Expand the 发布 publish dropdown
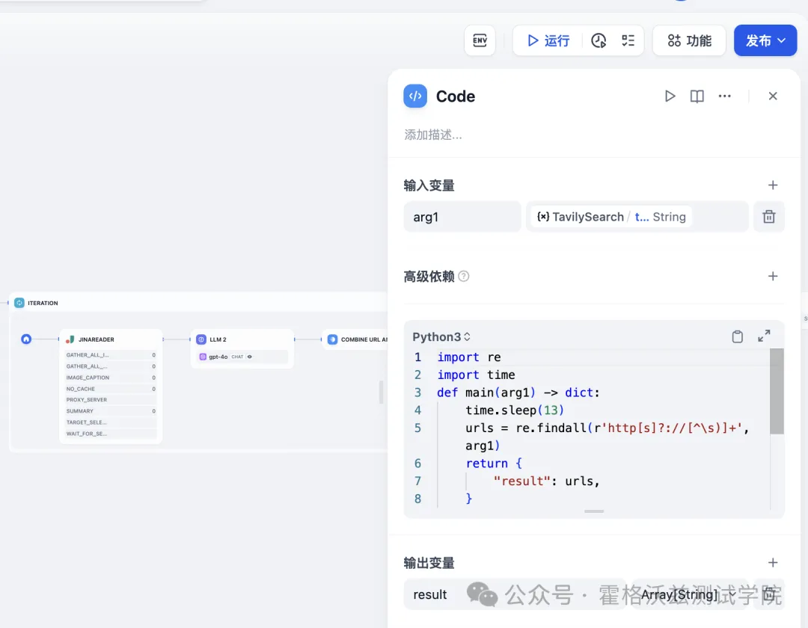 click(x=765, y=40)
